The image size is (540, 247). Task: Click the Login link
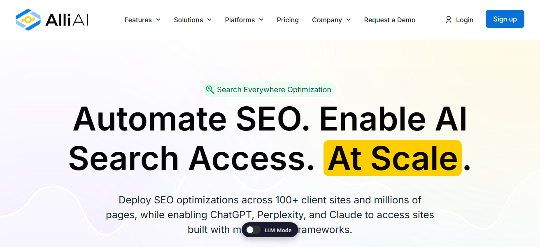click(x=459, y=20)
